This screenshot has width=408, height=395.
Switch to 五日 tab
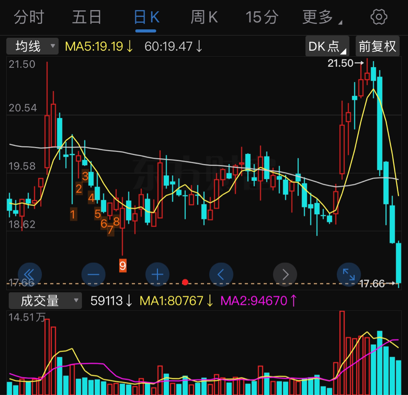pos(87,18)
